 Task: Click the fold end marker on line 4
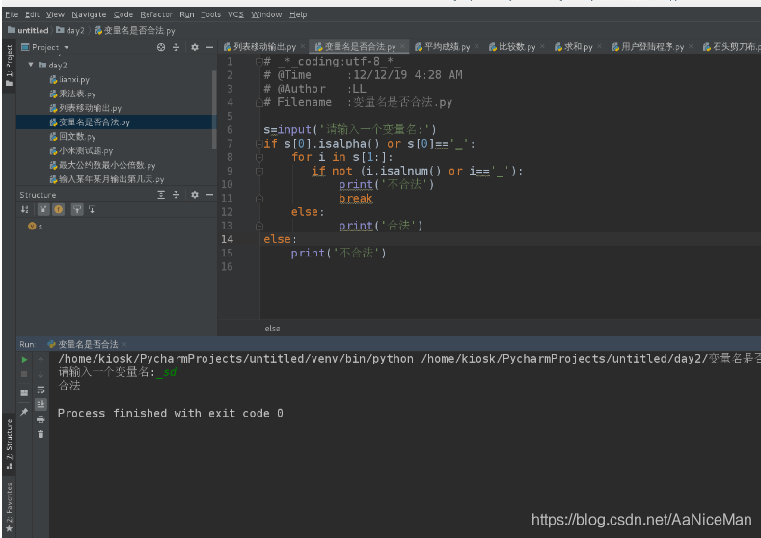tap(259, 102)
